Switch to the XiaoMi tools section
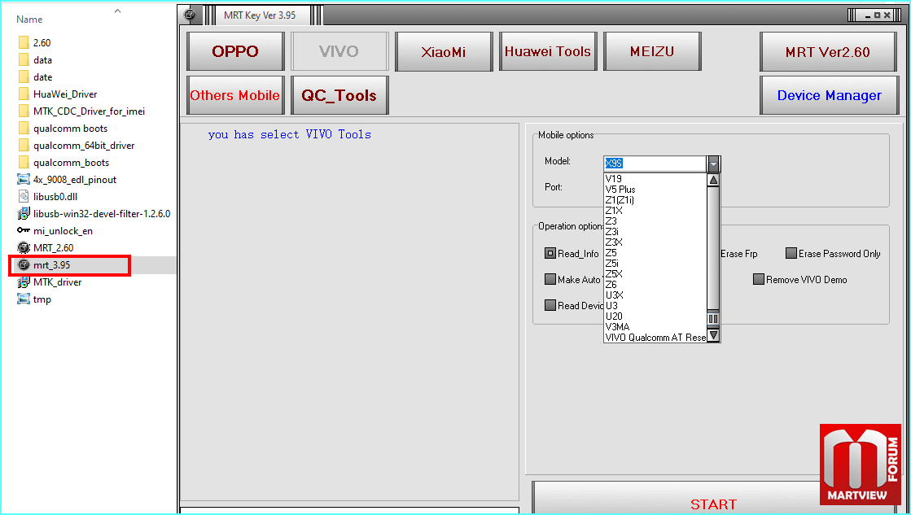 coord(444,51)
